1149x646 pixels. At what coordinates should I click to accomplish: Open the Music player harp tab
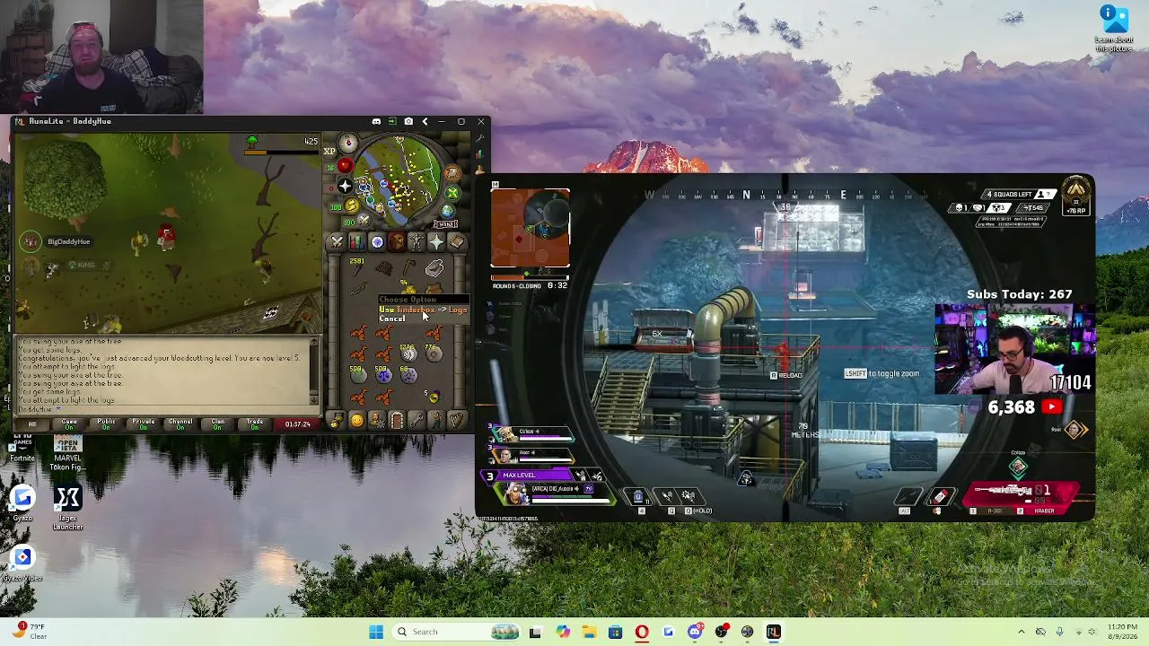[x=456, y=421]
